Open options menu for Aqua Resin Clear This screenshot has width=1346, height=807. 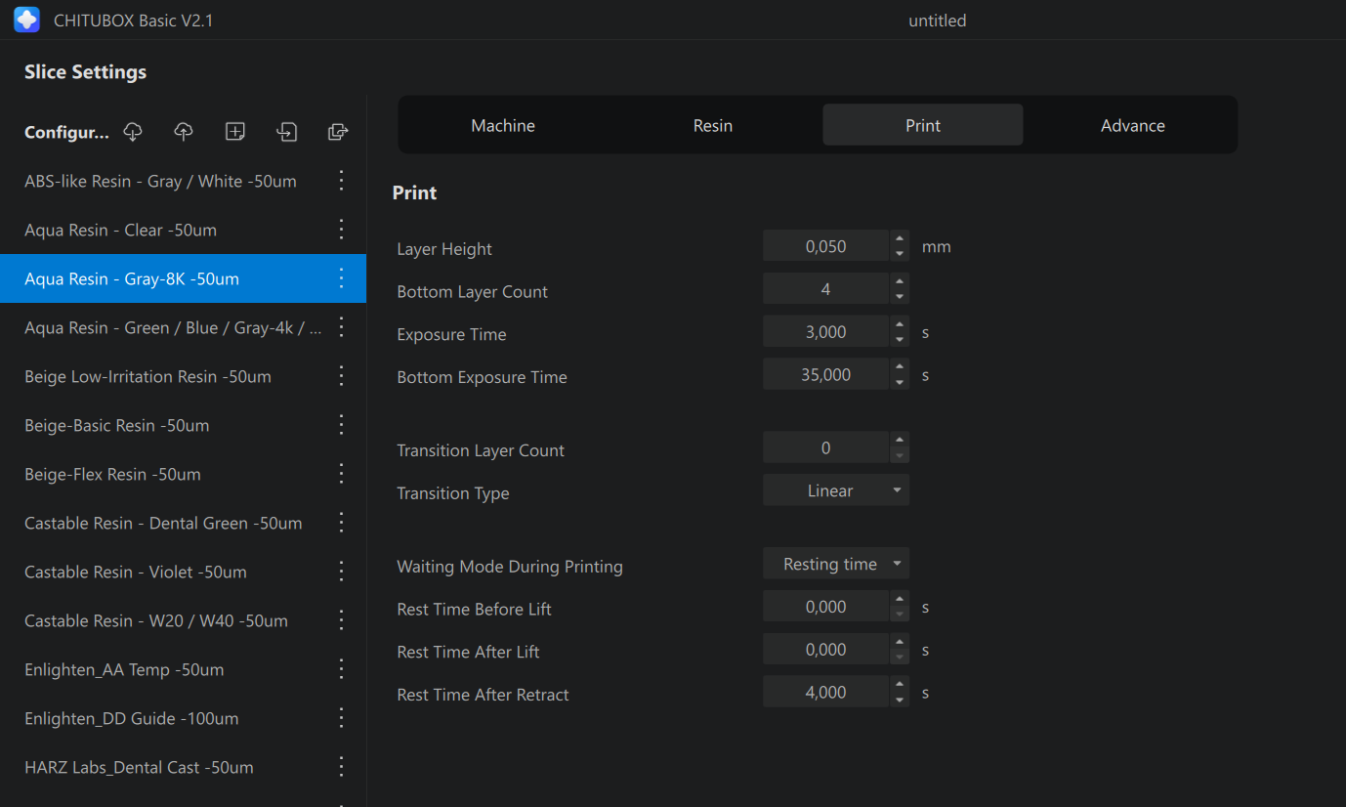click(x=341, y=230)
